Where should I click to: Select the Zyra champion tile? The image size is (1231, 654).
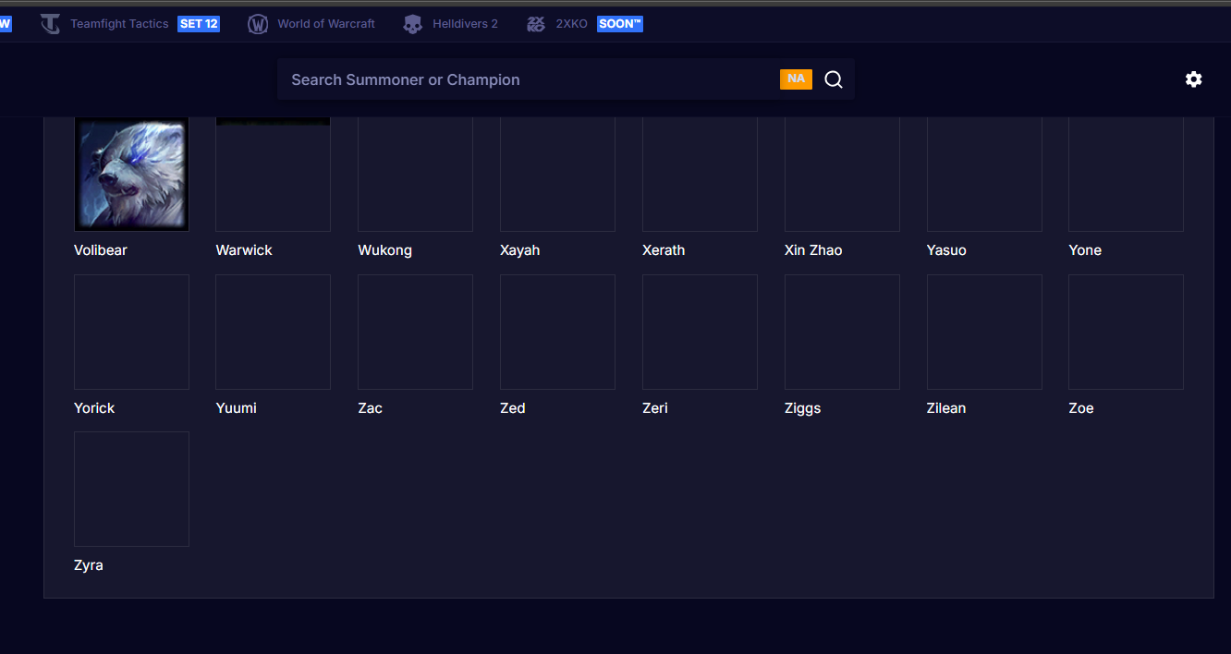[131, 489]
